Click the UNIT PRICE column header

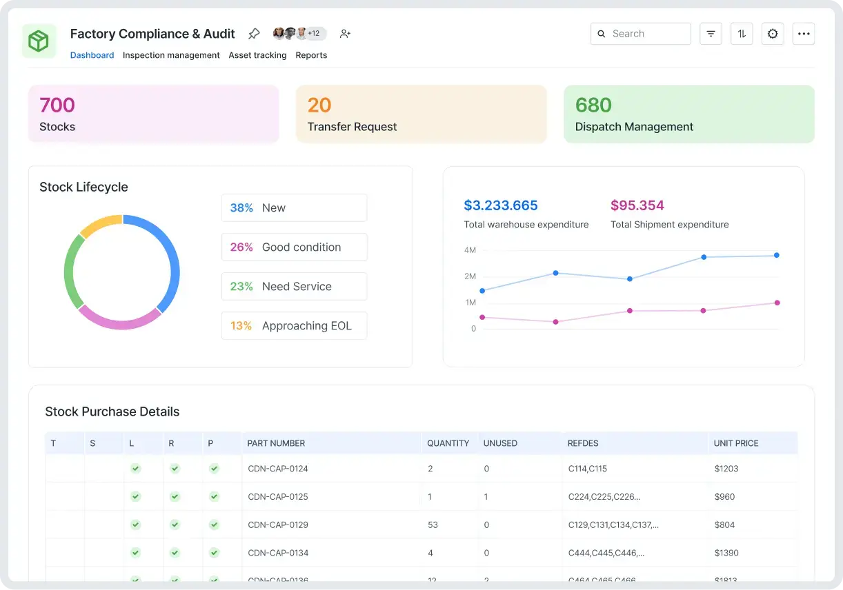[x=736, y=443]
